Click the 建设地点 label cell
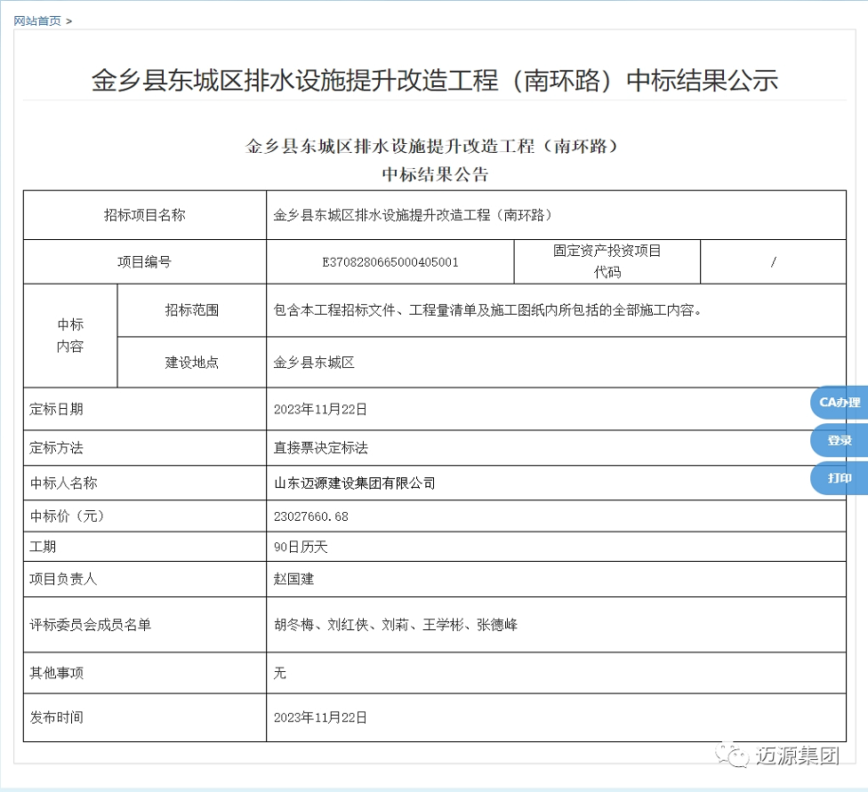The image size is (868, 792). tap(191, 363)
